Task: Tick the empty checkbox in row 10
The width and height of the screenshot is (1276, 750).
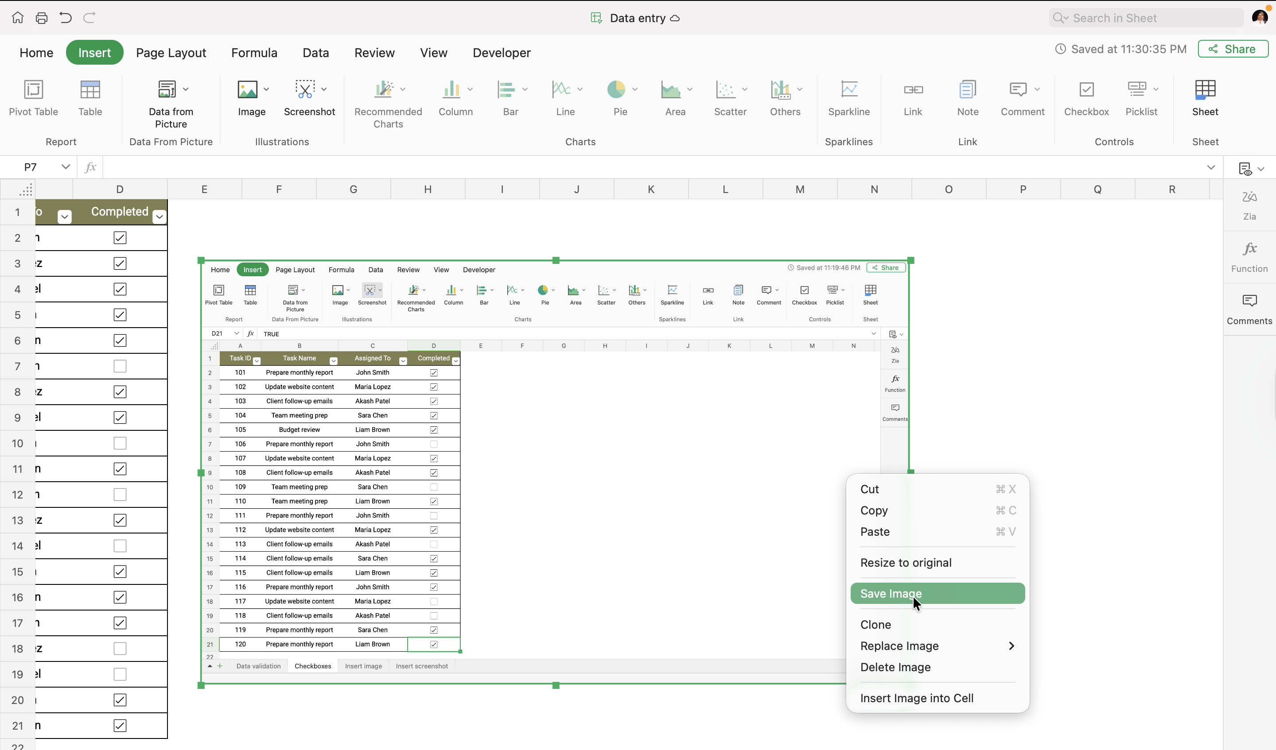Action: click(120, 443)
